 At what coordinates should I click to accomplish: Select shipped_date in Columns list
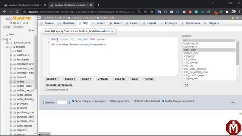(209, 53)
